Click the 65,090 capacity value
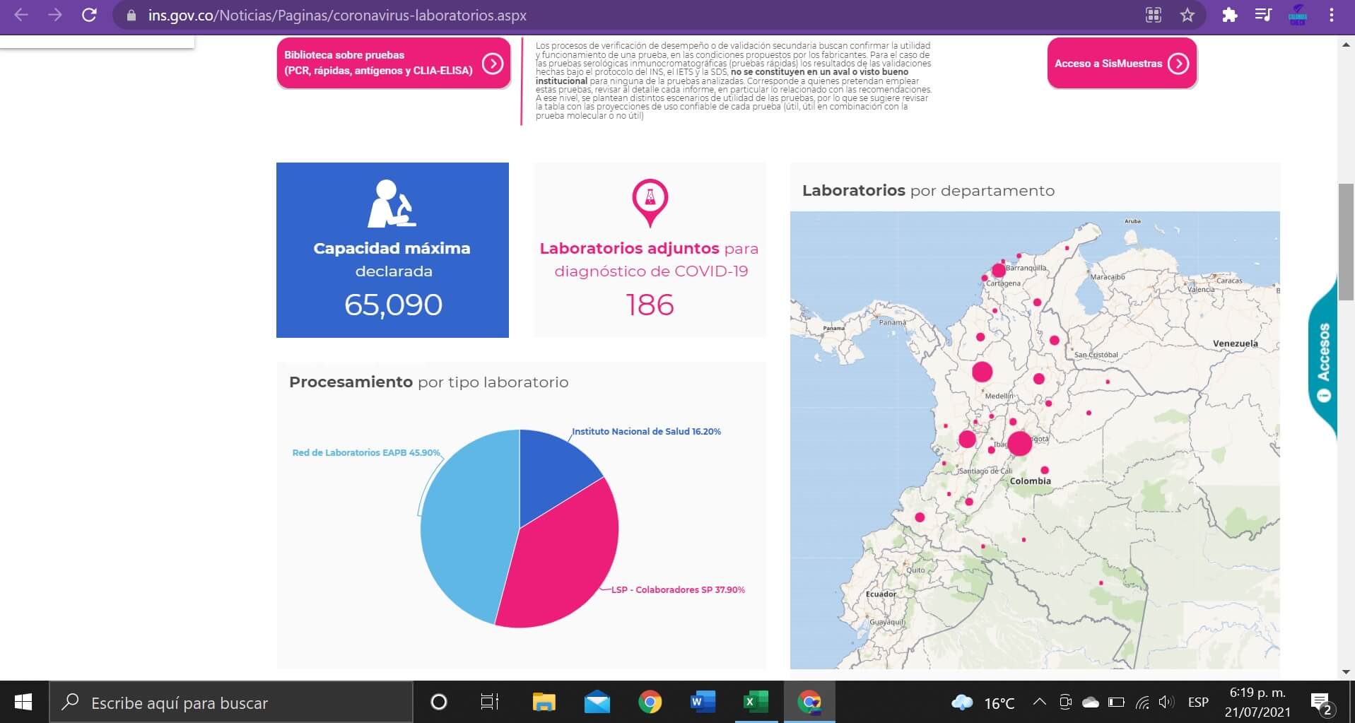The height and width of the screenshot is (723, 1355). (393, 305)
